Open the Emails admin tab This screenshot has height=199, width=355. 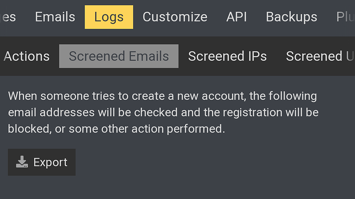(55, 17)
